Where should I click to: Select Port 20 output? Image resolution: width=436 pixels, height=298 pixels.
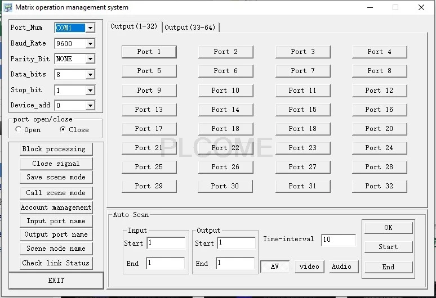tap(380, 129)
